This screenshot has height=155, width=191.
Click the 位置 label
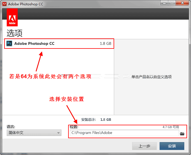point(74,127)
